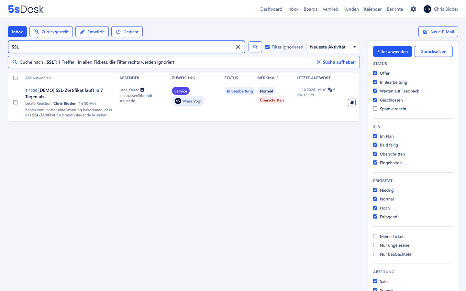This screenshot has width=466, height=291.
Task: Click the hand icon on ticket T-1003
Action: [x=352, y=102]
